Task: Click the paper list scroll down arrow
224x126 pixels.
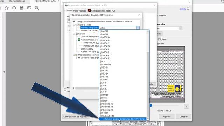Action: [x=148, y=119]
